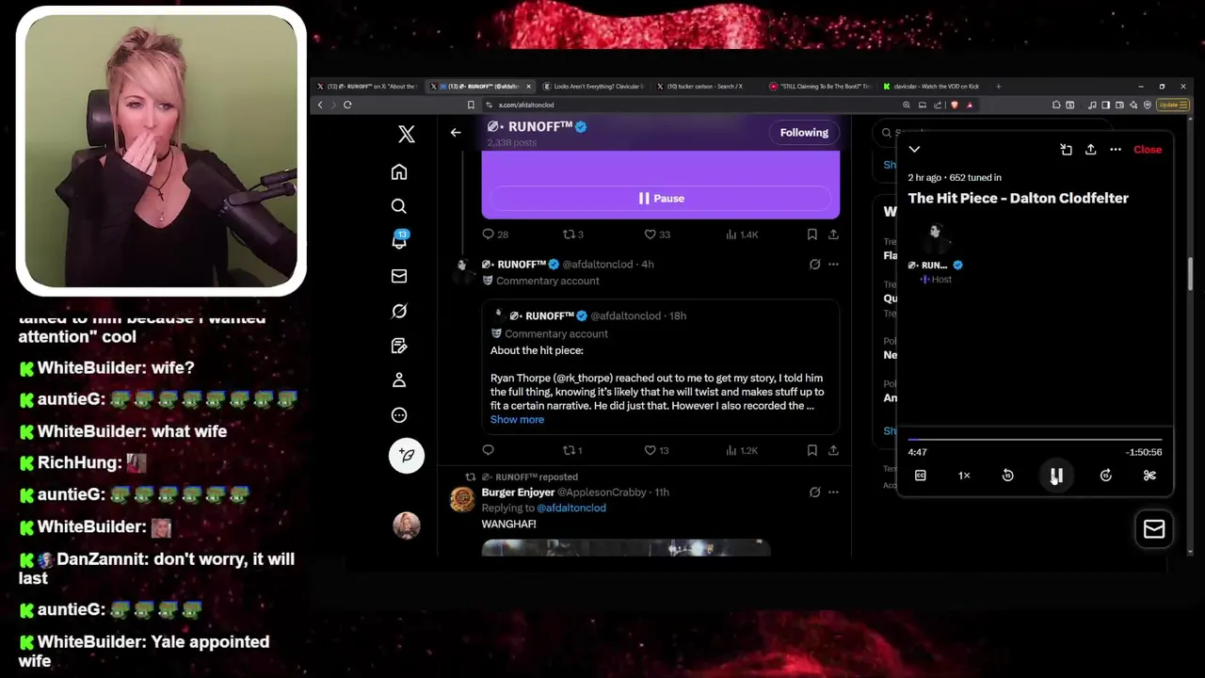This screenshot has width=1205, height=678.
Task: Pause the Space playback
Action: (1056, 476)
